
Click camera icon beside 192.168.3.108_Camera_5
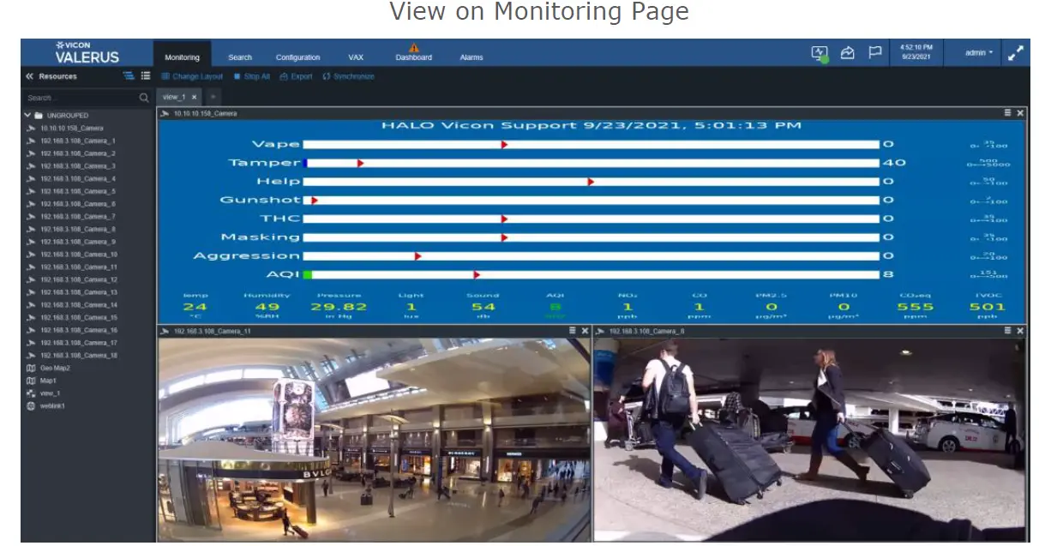pyautogui.click(x=31, y=191)
